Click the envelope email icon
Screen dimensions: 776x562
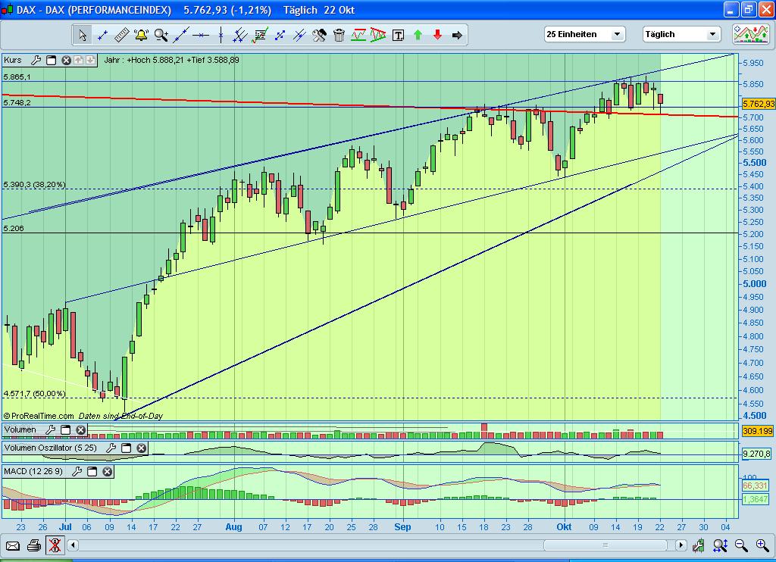(x=12, y=545)
